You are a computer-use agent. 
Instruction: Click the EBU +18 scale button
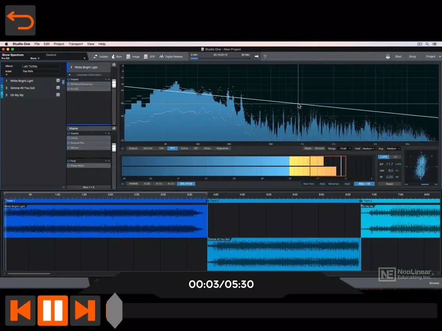pos(364,184)
